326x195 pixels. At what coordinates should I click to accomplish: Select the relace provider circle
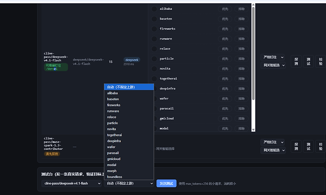(154, 49)
